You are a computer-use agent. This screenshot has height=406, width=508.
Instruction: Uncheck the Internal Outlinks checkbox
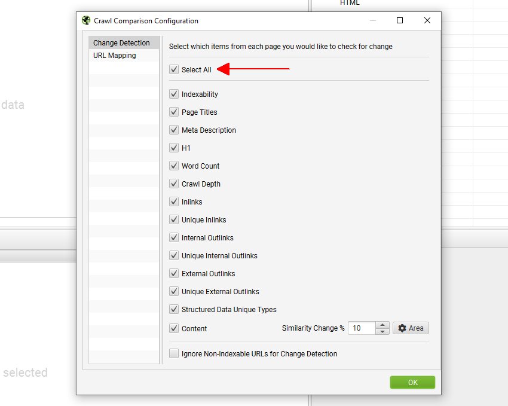(174, 237)
